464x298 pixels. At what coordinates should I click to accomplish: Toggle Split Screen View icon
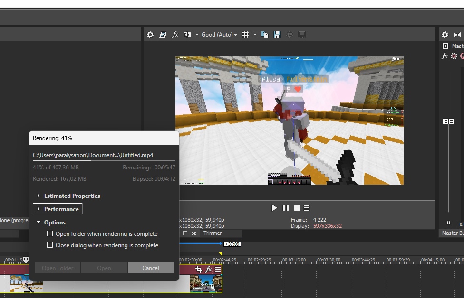(x=187, y=35)
